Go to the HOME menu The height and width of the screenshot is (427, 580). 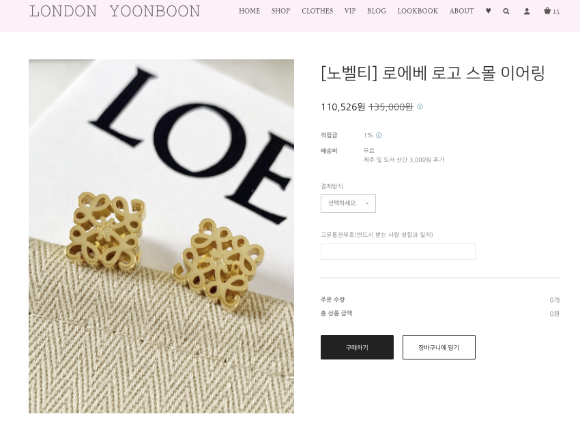(249, 11)
